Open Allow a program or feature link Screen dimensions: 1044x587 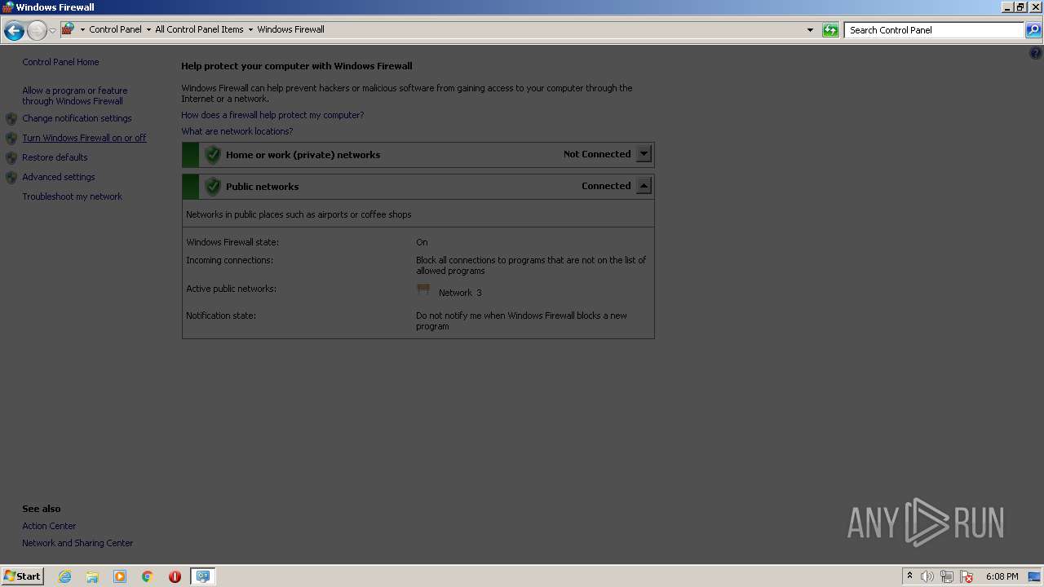click(75, 96)
